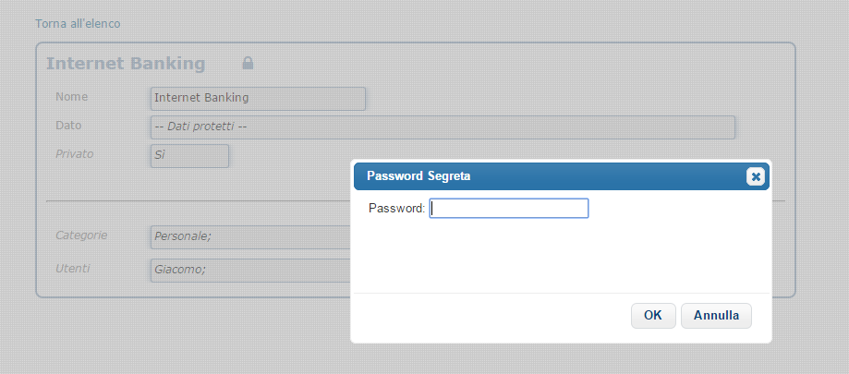Click the Utenti field showing Giacomo

[x=249, y=270]
